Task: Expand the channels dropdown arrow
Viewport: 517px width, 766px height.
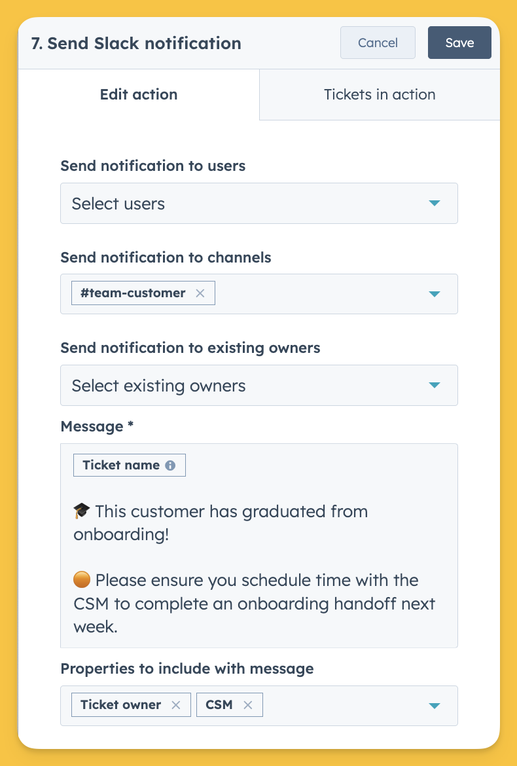Action: coord(435,294)
